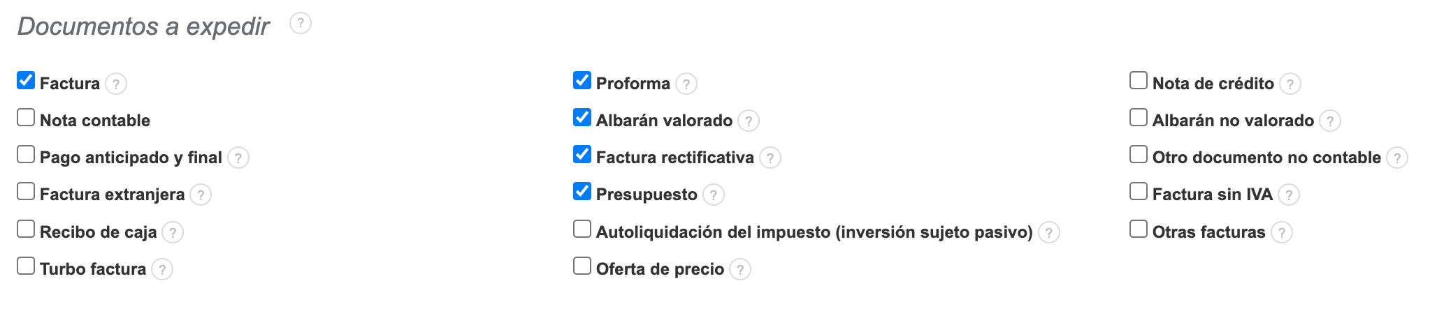1430x311 pixels.
Task: Show help for Nota de crédito
Action: click(1290, 84)
